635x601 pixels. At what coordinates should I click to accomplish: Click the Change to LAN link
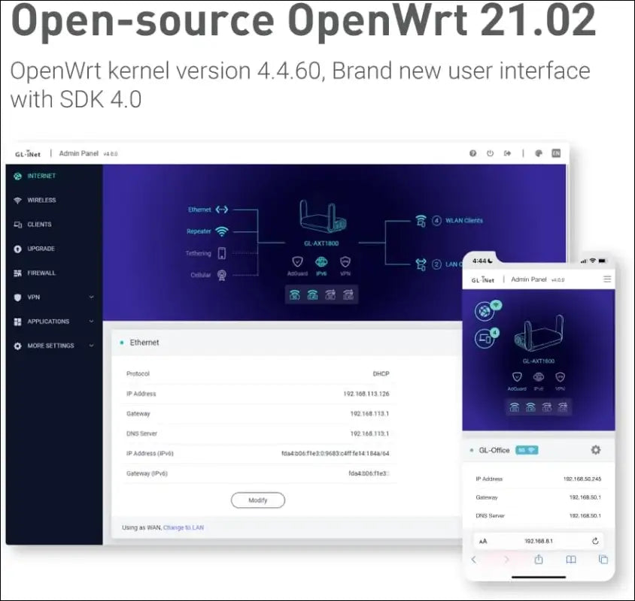(184, 527)
